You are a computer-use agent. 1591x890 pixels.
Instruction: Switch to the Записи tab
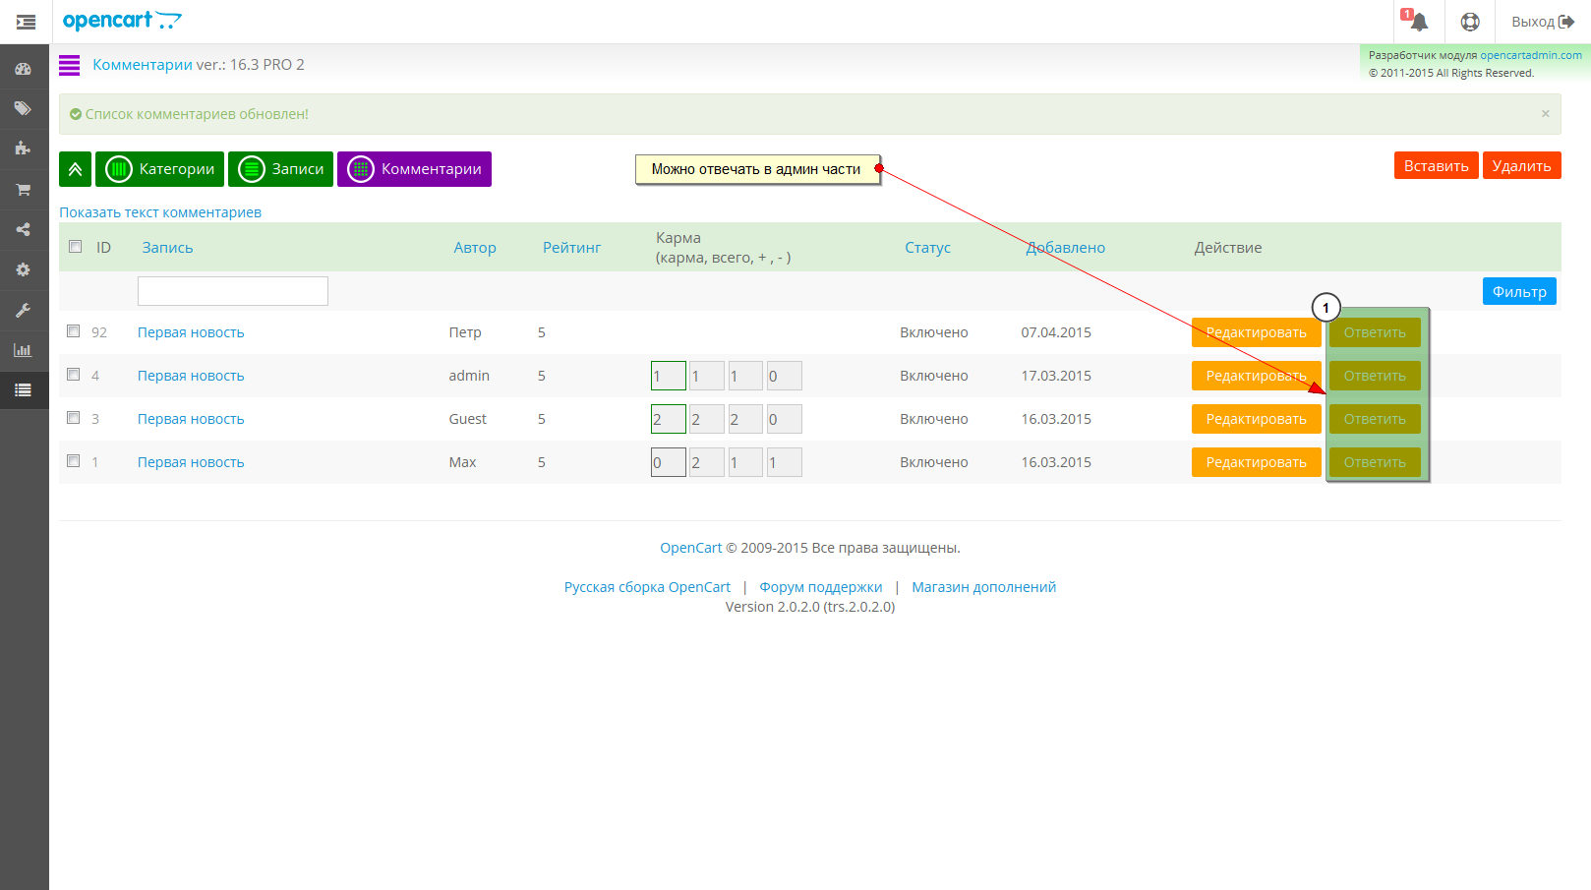(x=280, y=169)
